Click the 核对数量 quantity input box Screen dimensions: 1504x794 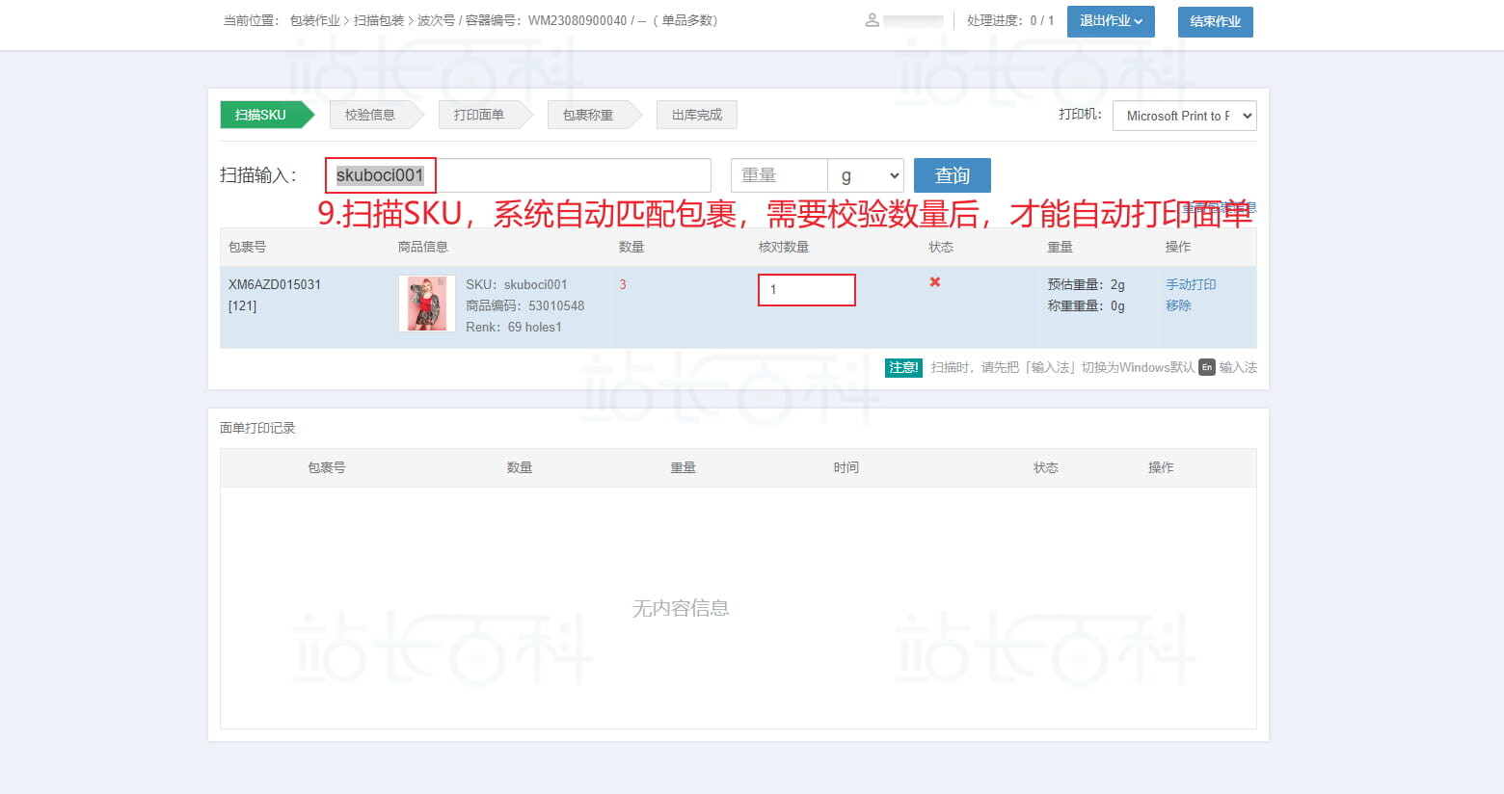[806, 290]
